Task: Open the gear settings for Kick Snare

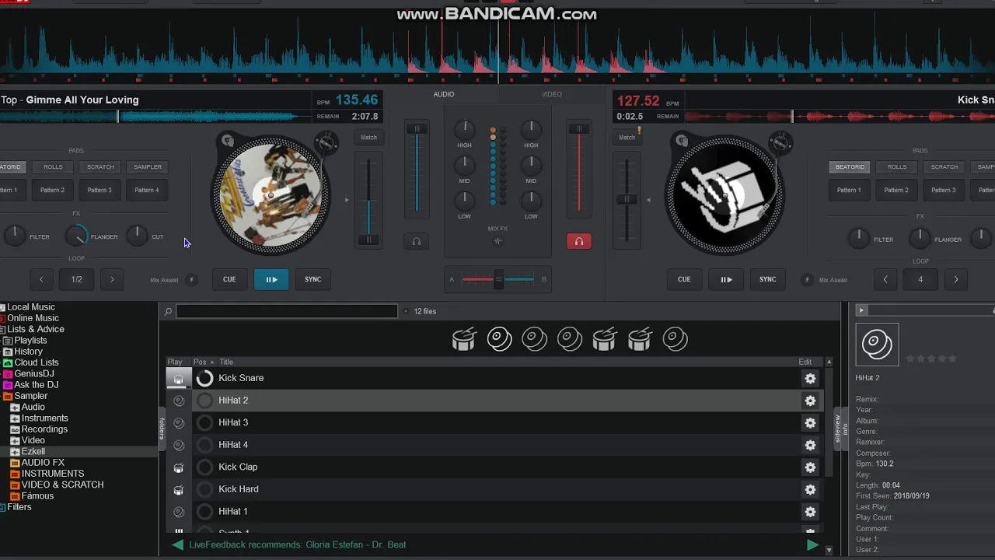Action: [810, 378]
